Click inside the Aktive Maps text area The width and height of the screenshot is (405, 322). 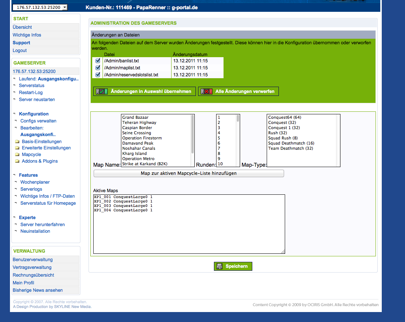pos(189,232)
